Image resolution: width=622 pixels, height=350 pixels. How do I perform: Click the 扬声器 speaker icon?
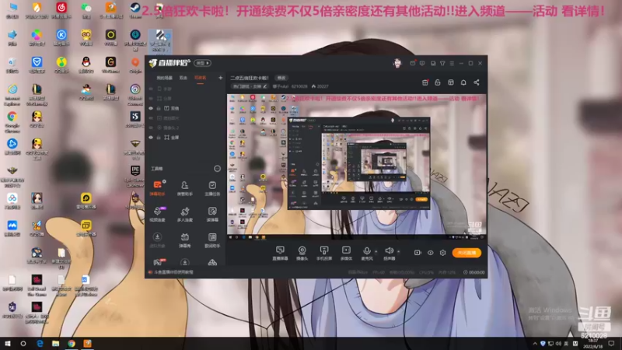pos(389,250)
